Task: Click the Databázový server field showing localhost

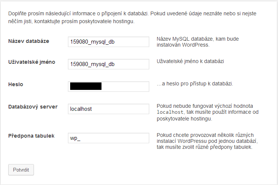Action: (x=109, y=109)
